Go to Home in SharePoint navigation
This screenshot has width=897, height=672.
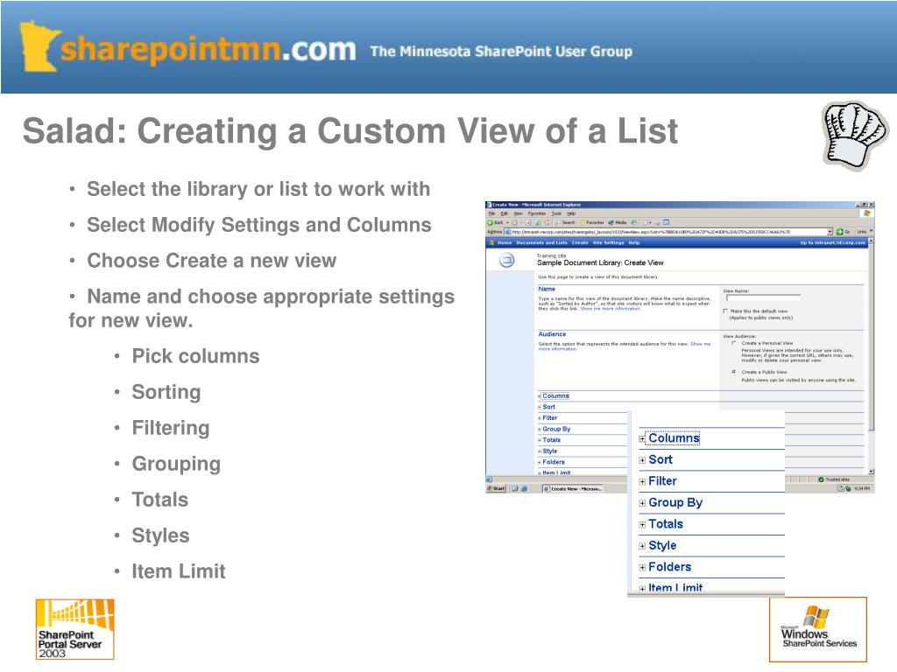(x=505, y=243)
